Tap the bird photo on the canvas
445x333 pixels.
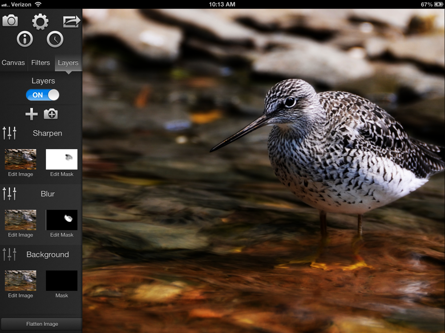click(x=263, y=171)
